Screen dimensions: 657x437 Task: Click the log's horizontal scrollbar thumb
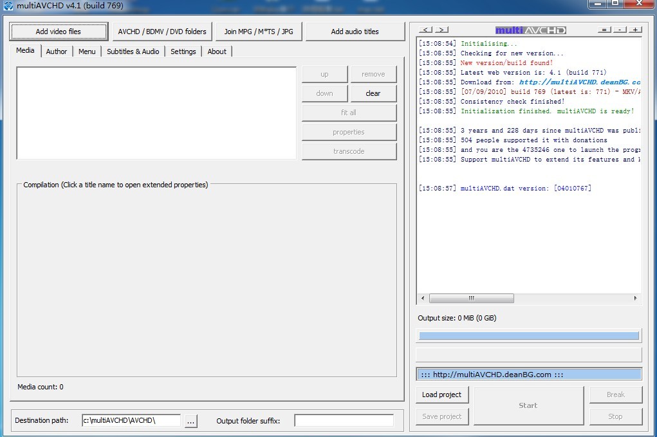[471, 299]
